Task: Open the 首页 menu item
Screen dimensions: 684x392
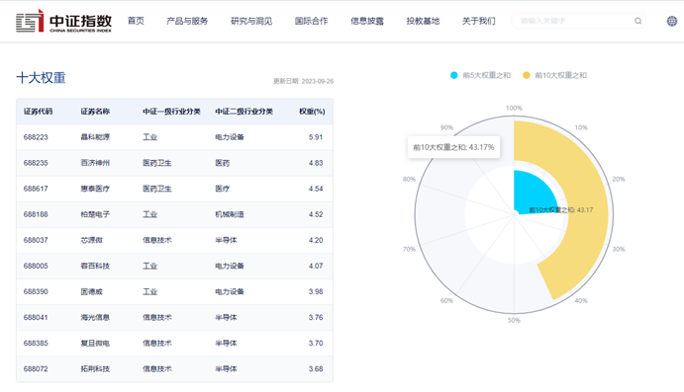Action: pyautogui.click(x=136, y=21)
